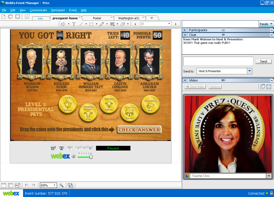
Task: Click the Video panel camera icon
Action: coord(223,80)
